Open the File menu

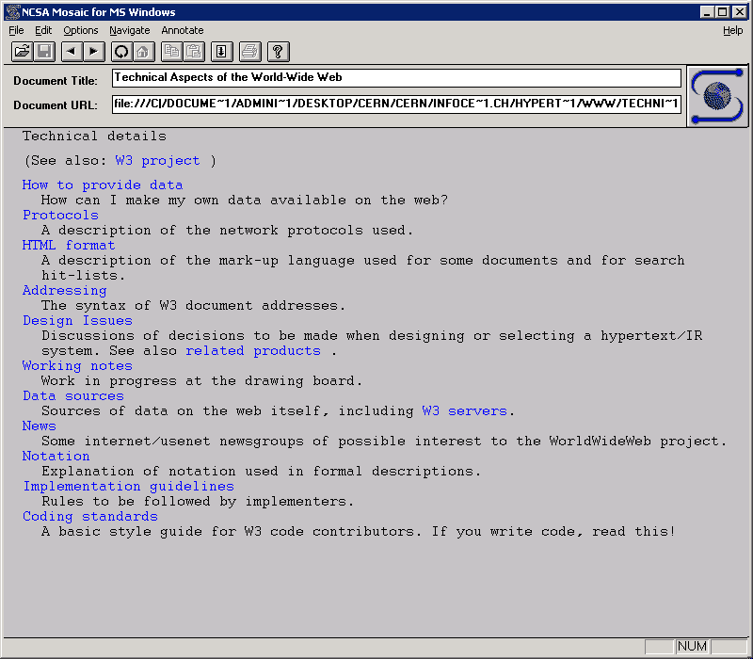pyautogui.click(x=16, y=30)
